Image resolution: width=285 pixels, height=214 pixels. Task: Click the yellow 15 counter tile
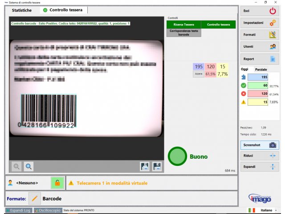coord(223,66)
